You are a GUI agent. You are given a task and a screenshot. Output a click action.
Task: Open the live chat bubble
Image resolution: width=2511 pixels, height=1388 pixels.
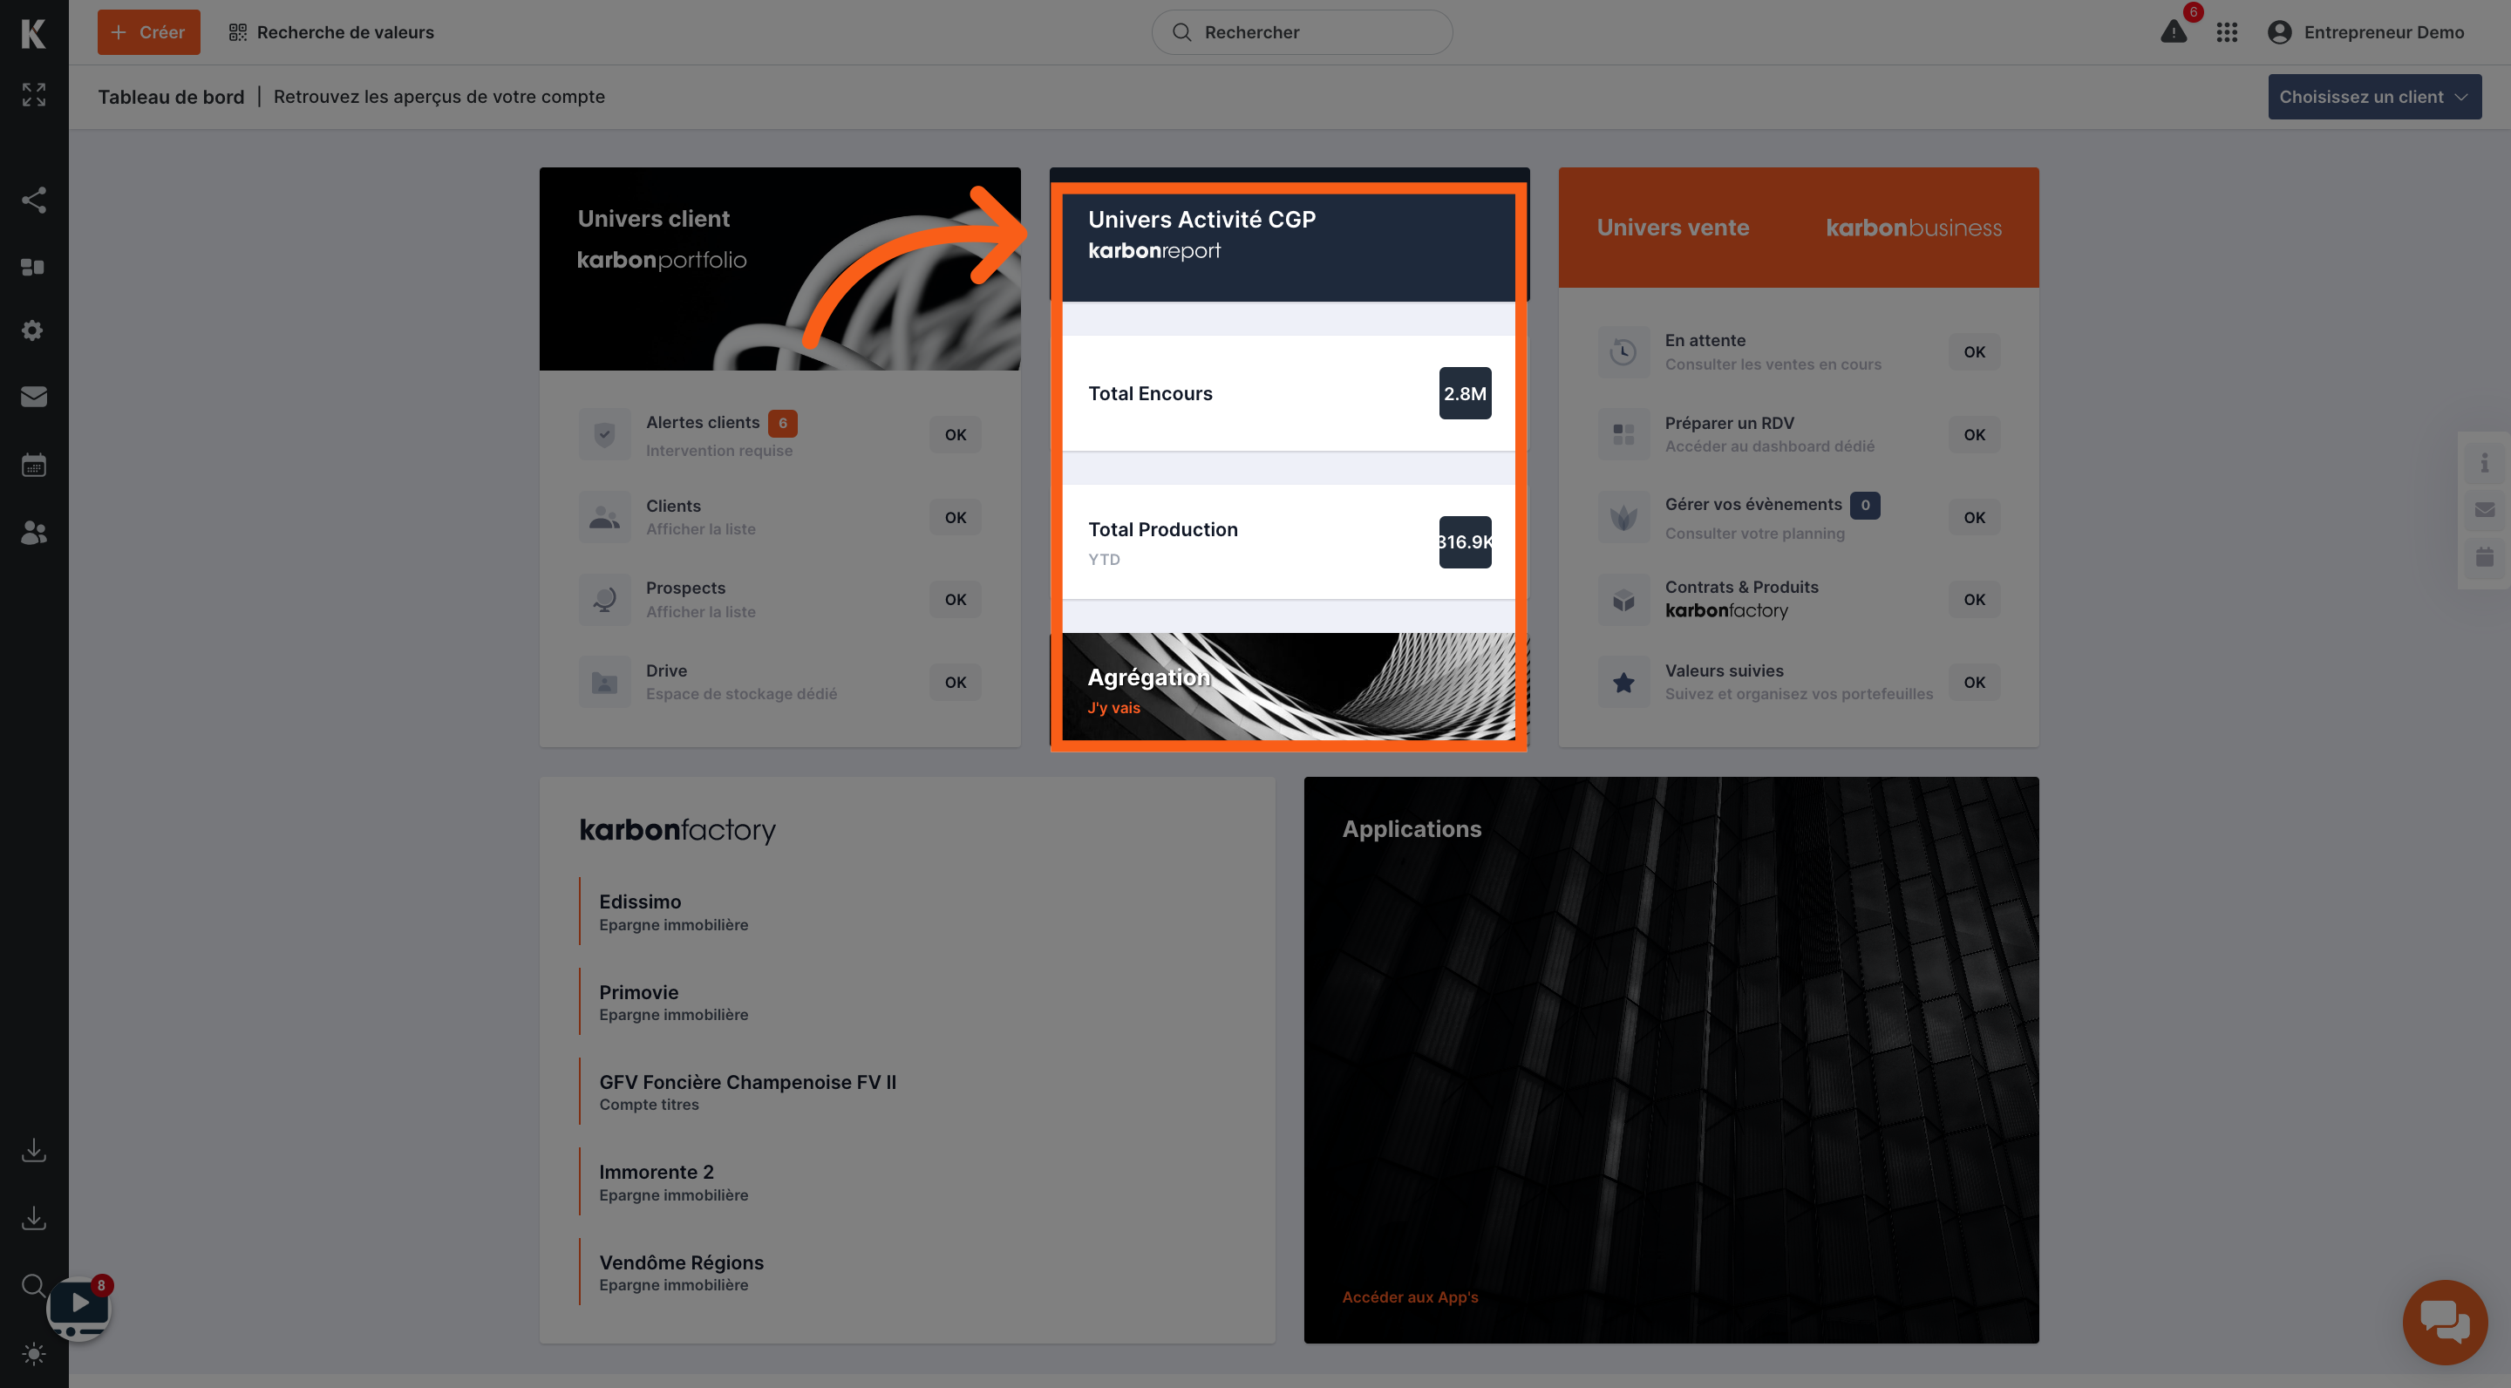coord(2445,1322)
